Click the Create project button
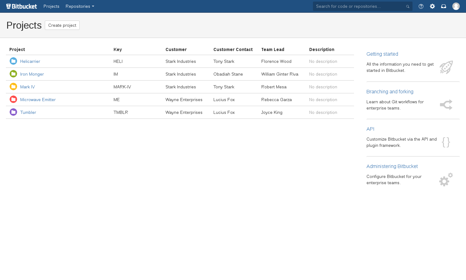Image resolution: width=466 pixels, height=280 pixels. pyautogui.click(x=62, y=25)
